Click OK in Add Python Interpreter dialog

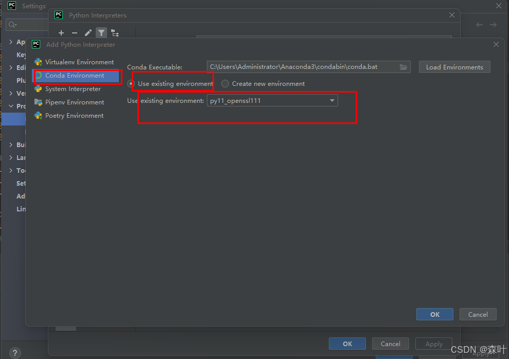pos(435,314)
